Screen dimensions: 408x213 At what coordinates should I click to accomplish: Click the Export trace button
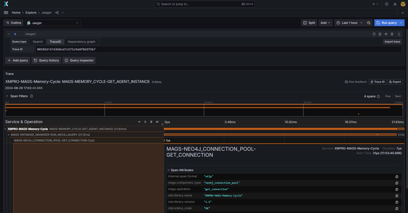(395, 82)
